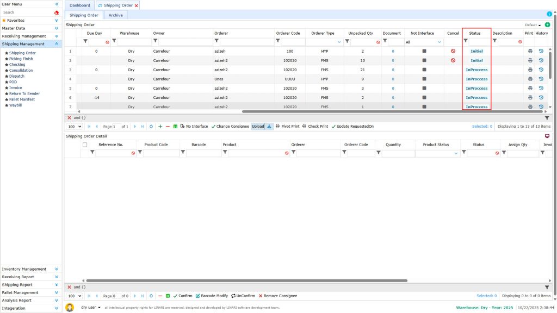View history of the first shipping order
Image resolution: width=557 pixels, height=313 pixels.
(540, 51)
